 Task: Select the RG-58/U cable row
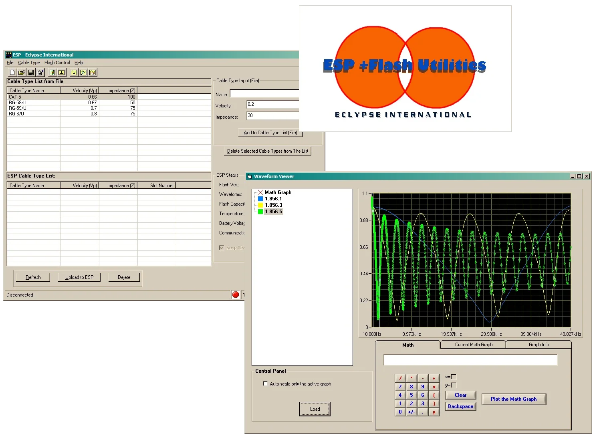pos(109,103)
